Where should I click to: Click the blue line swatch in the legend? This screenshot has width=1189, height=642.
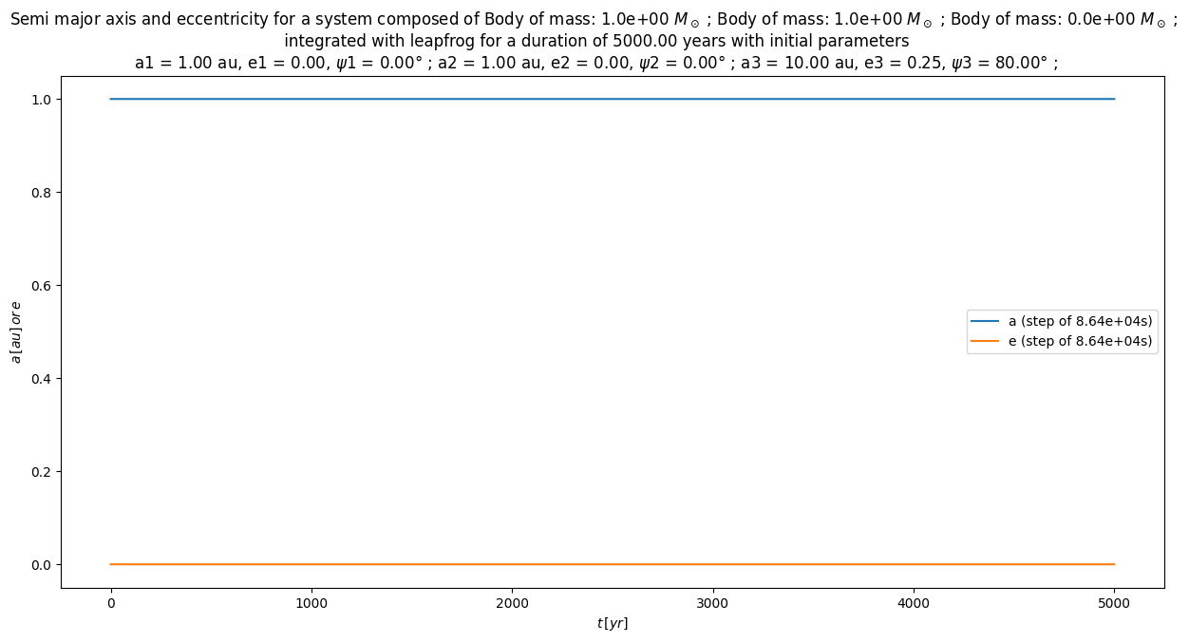[986, 322]
